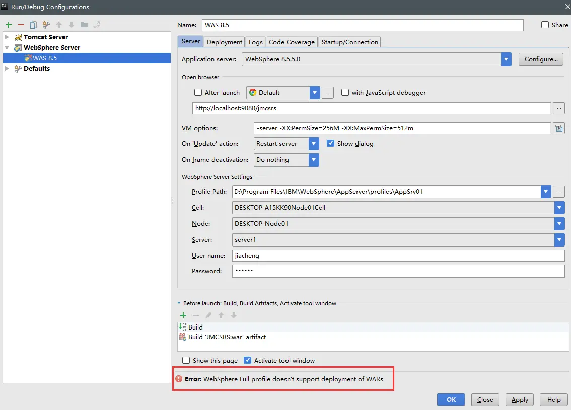Viewport: 571px width, 410px height.
Task: Move configuration up in the left toolbar
Action: pos(59,25)
